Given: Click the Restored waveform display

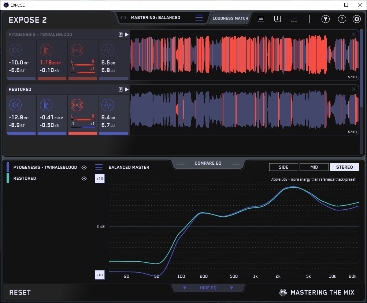Looking at the screenshot, I should (x=244, y=109).
